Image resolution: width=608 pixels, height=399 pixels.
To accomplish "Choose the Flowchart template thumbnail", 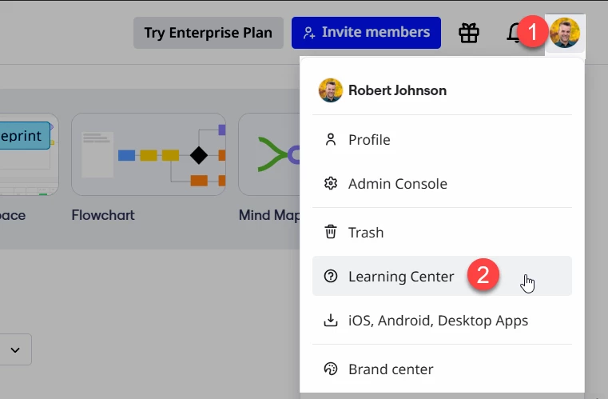I will [149, 154].
